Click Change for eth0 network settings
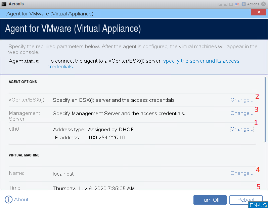 point(242,129)
